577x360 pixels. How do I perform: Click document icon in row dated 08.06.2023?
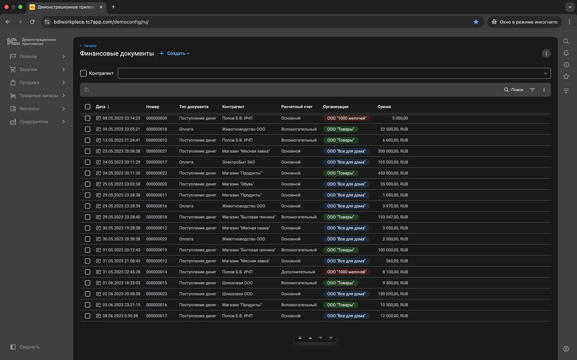tap(99, 316)
